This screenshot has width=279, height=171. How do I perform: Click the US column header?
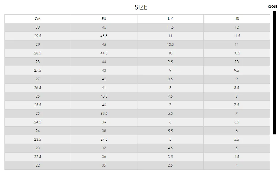(236, 19)
